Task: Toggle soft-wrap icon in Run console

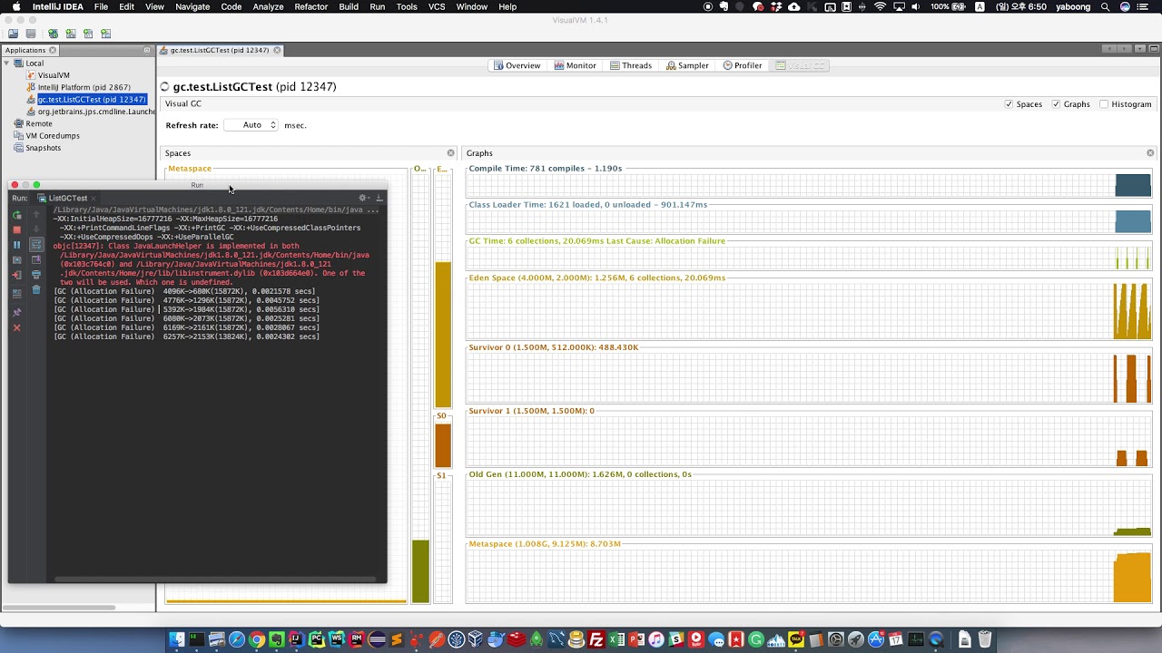Action: 36,245
